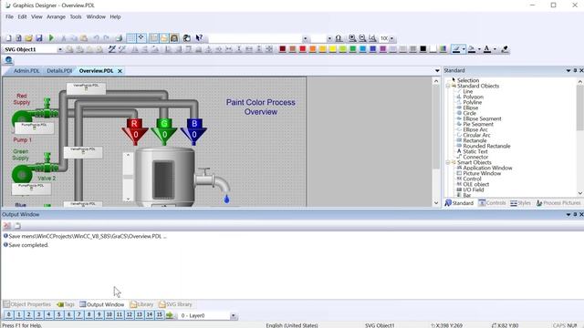Click the What's This help pointer icon
The width and height of the screenshot is (584, 328).
[x=199, y=38]
